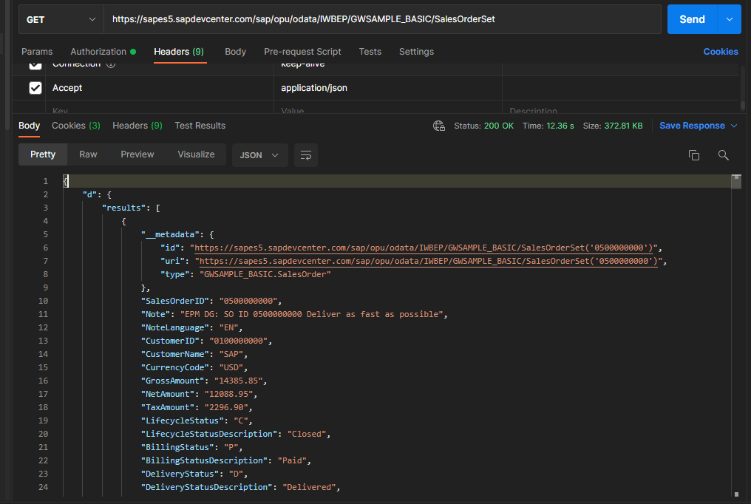751x504 pixels.
Task: Click the "NetAmount" value "12088.95"
Action: pos(228,395)
